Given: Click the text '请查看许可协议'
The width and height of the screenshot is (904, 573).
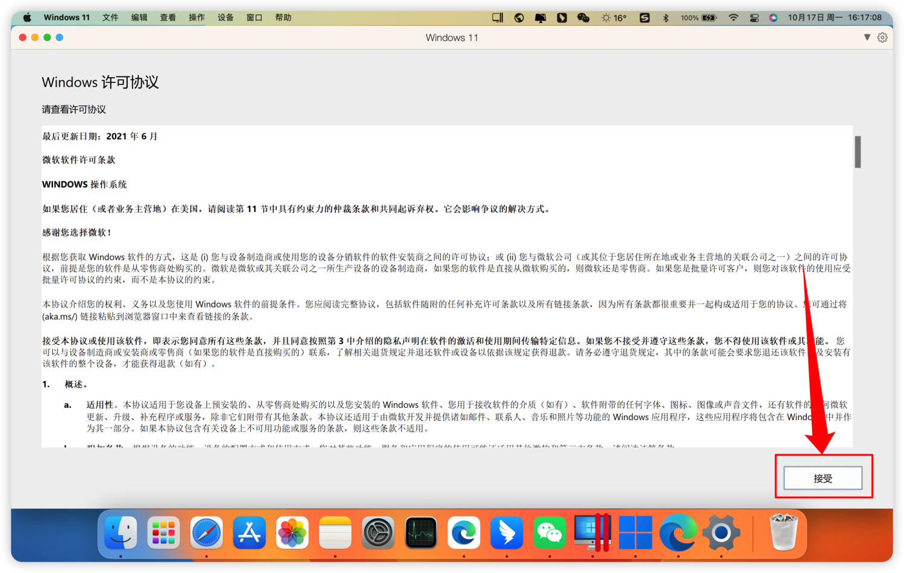Looking at the screenshot, I should [74, 110].
